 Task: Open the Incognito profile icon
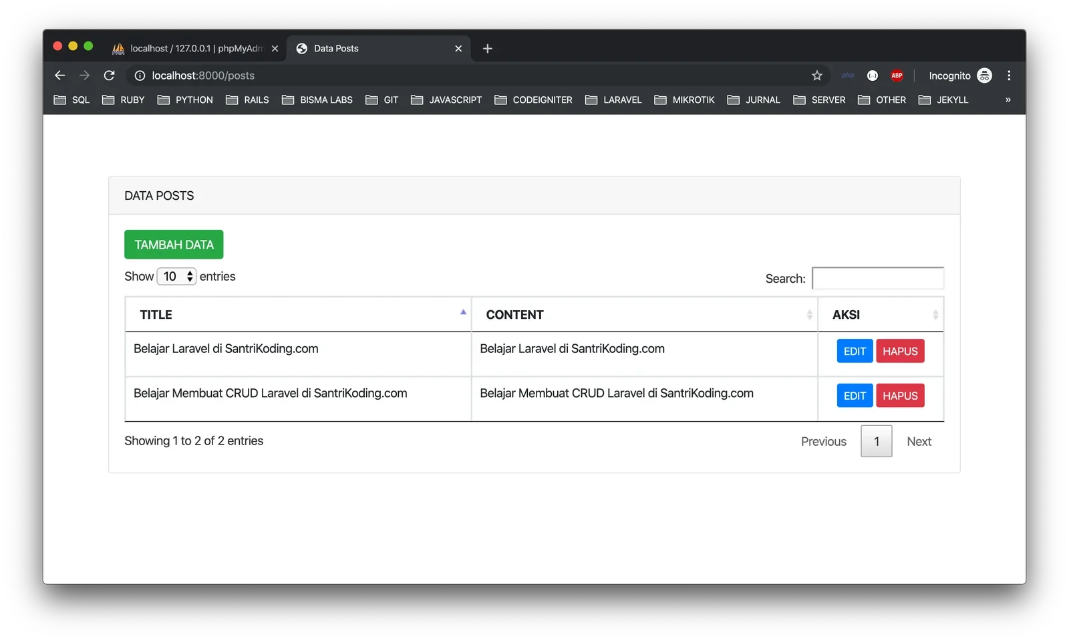click(x=984, y=76)
